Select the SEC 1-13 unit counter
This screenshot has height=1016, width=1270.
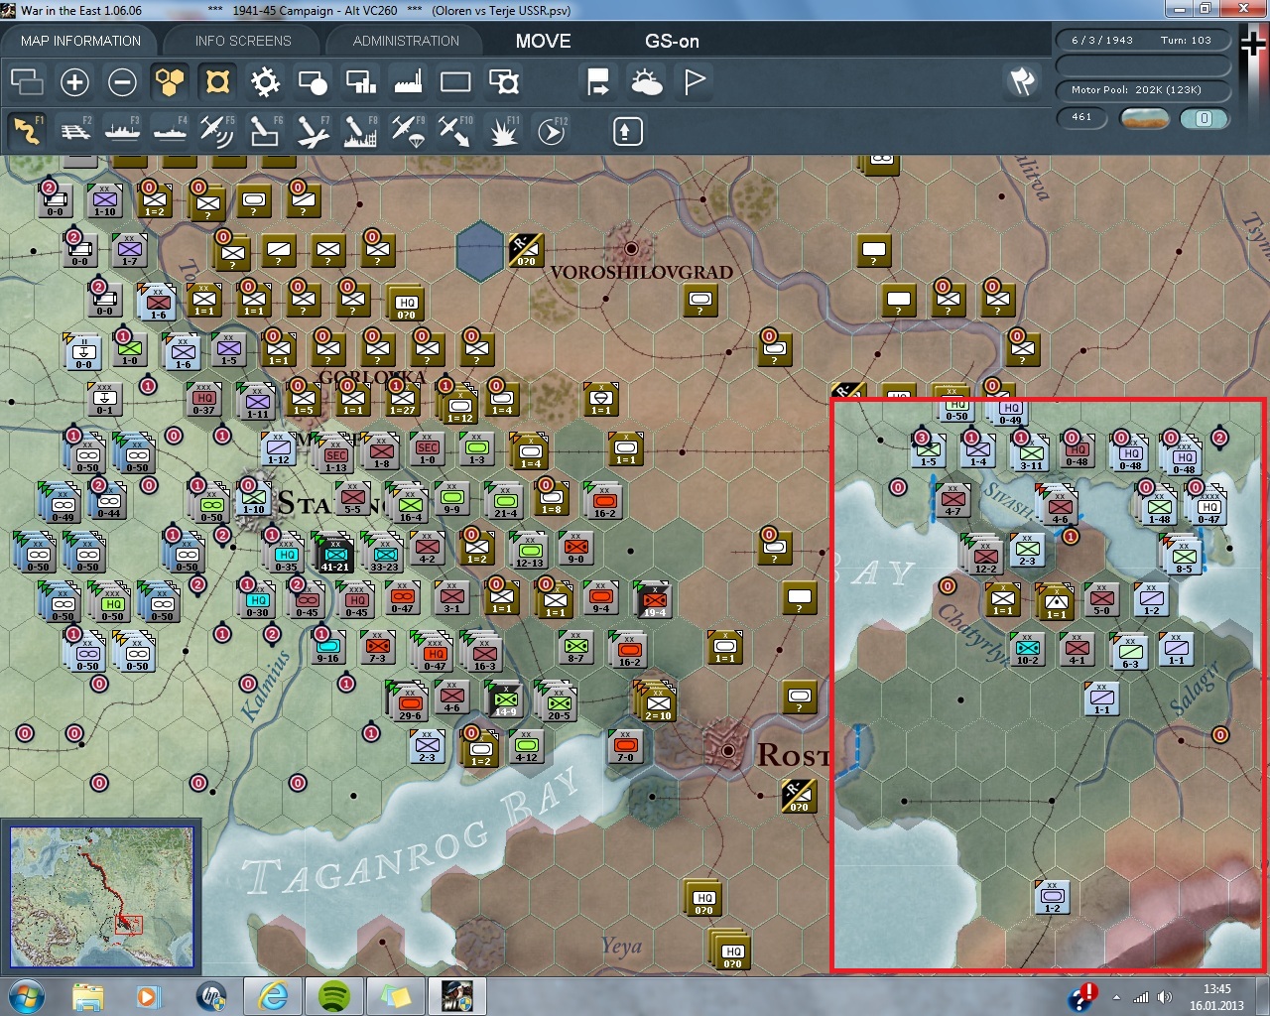coord(336,455)
